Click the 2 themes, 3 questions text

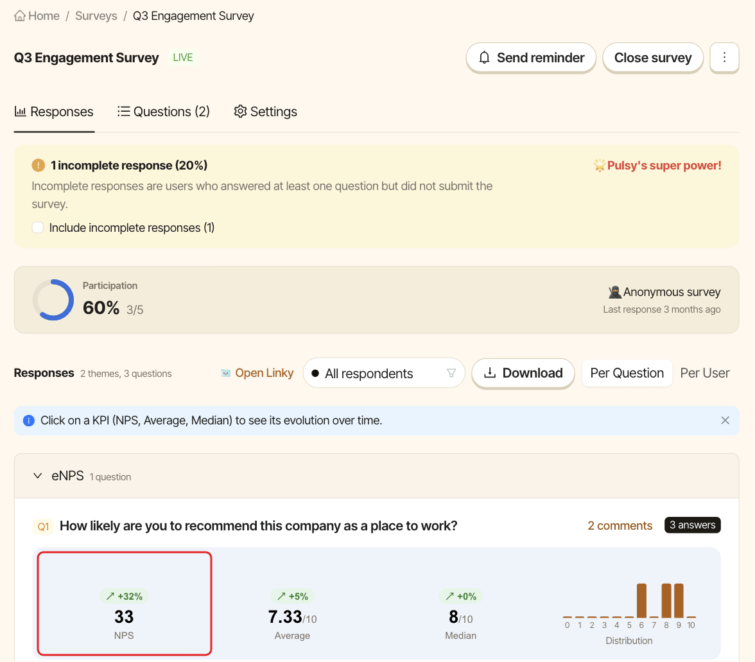point(126,374)
